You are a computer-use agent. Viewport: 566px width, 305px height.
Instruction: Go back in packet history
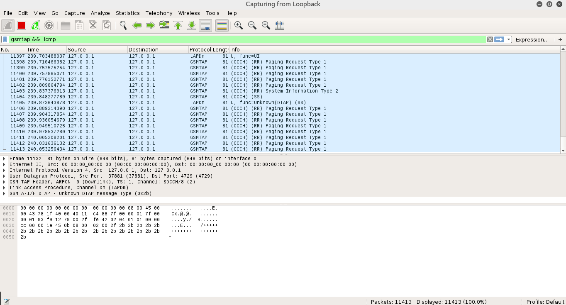(x=137, y=25)
